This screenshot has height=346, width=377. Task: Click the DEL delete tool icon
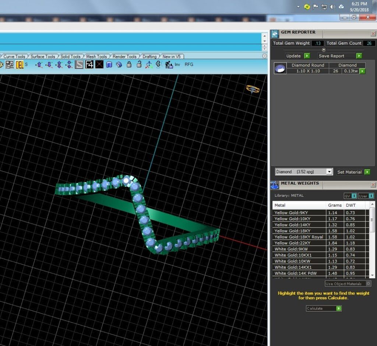[20, 64]
